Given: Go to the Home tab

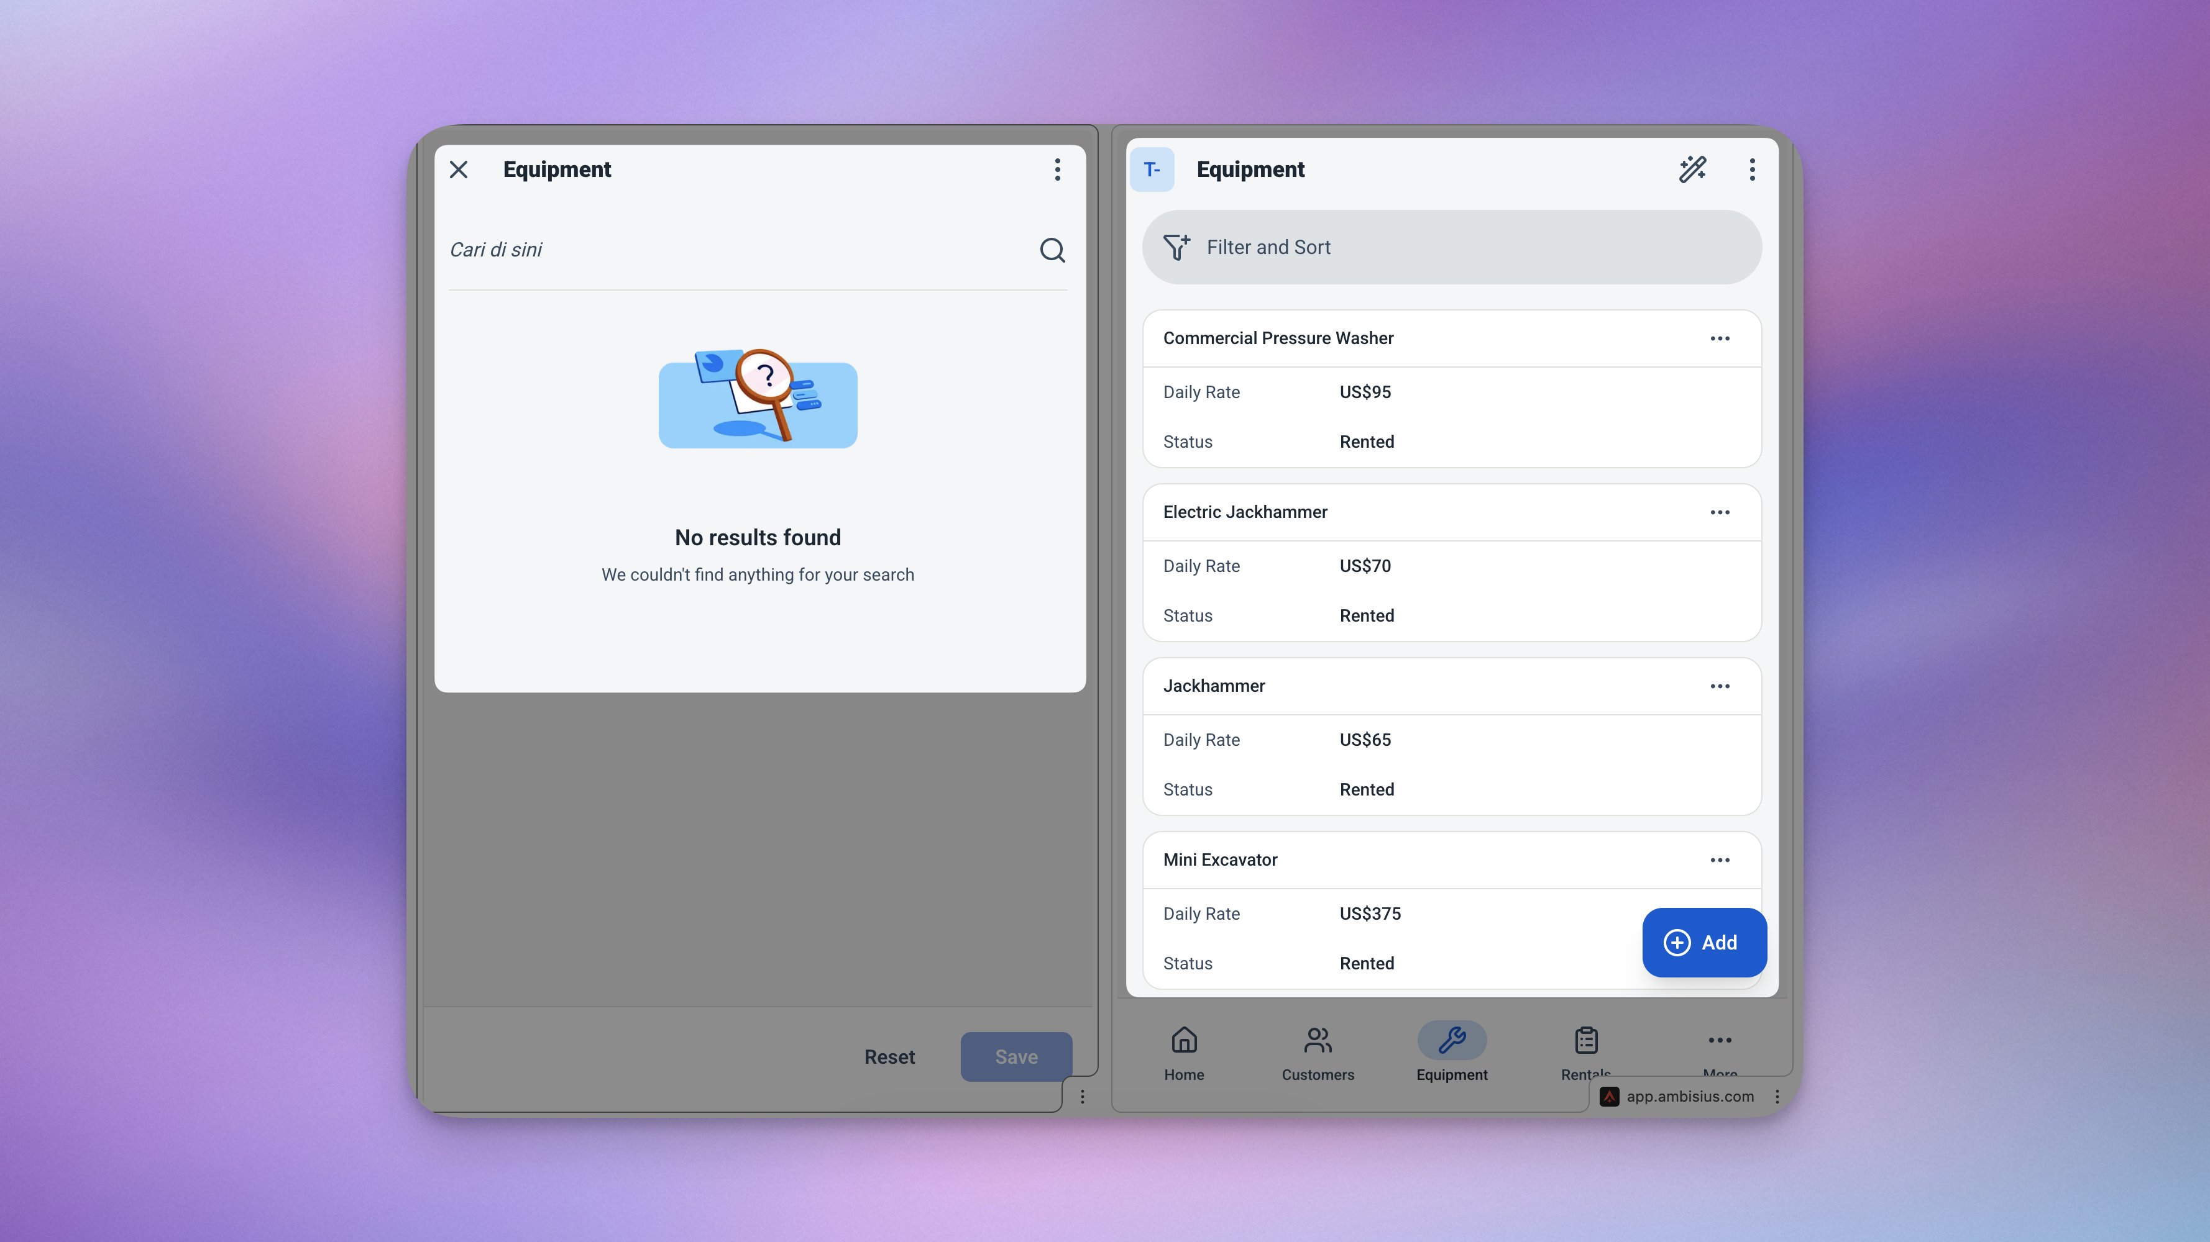Looking at the screenshot, I should [x=1184, y=1053].
